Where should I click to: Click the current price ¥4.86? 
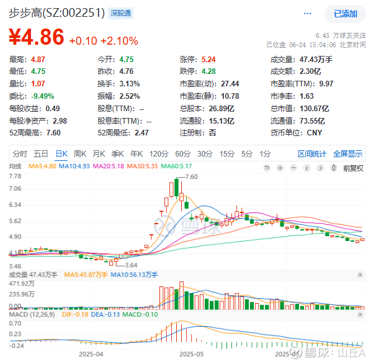click(37, 37)
